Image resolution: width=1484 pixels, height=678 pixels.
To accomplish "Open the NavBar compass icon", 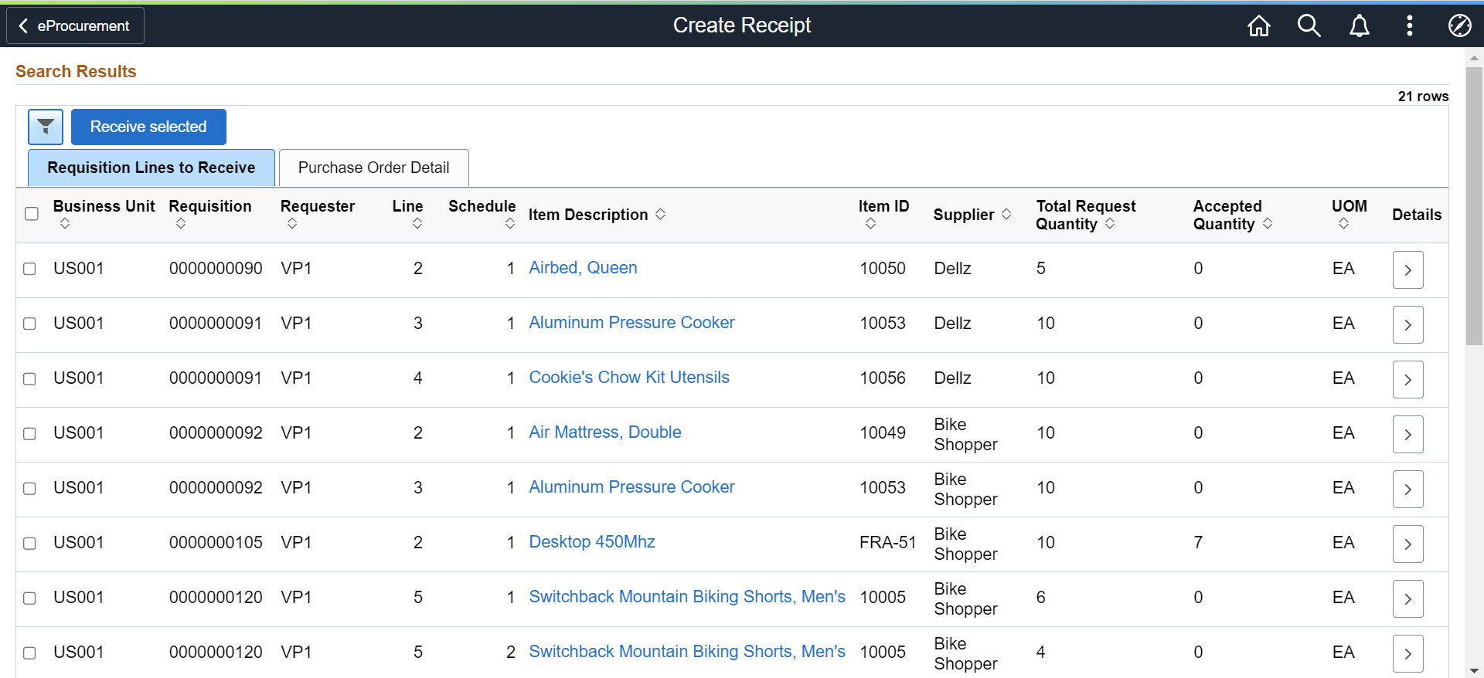I will [x=1459, y=25].
